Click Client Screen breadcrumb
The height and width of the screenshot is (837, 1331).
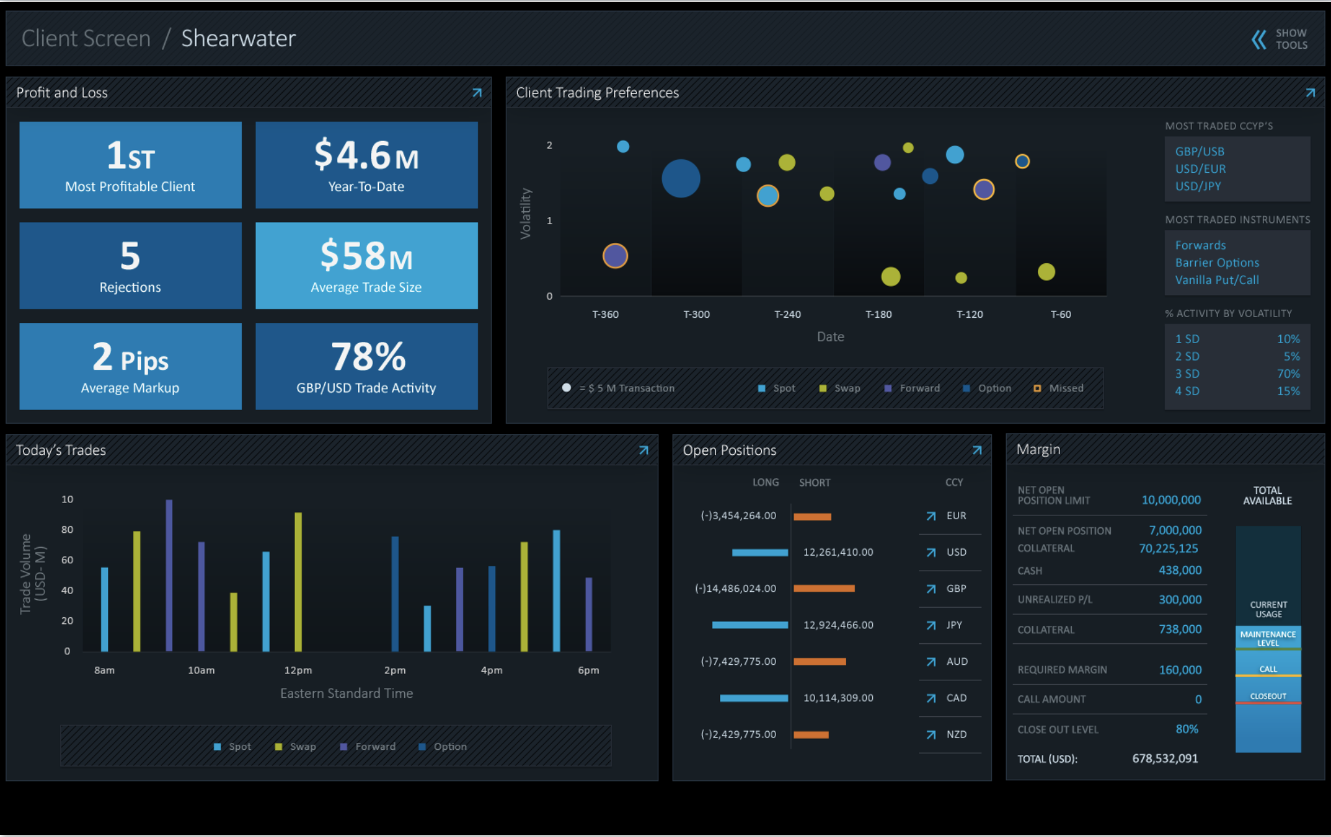click(86, 38)
